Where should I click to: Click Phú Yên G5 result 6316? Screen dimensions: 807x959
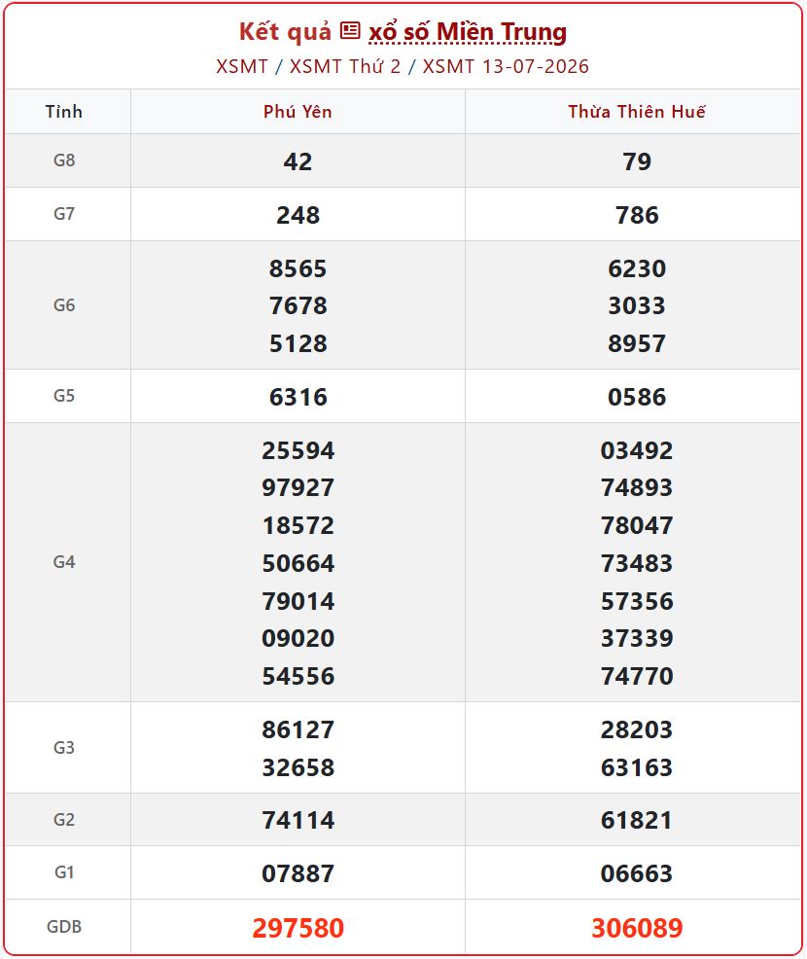point(298,397)
